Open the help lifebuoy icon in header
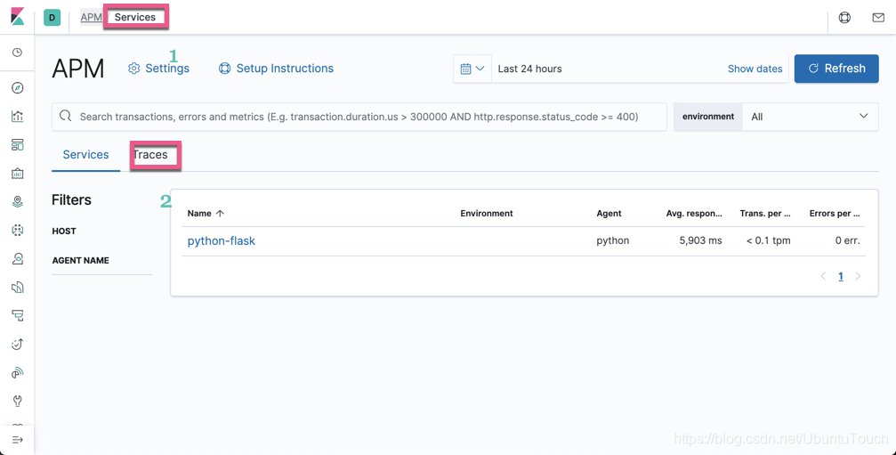The image size is (896, 455). [844, 18]
